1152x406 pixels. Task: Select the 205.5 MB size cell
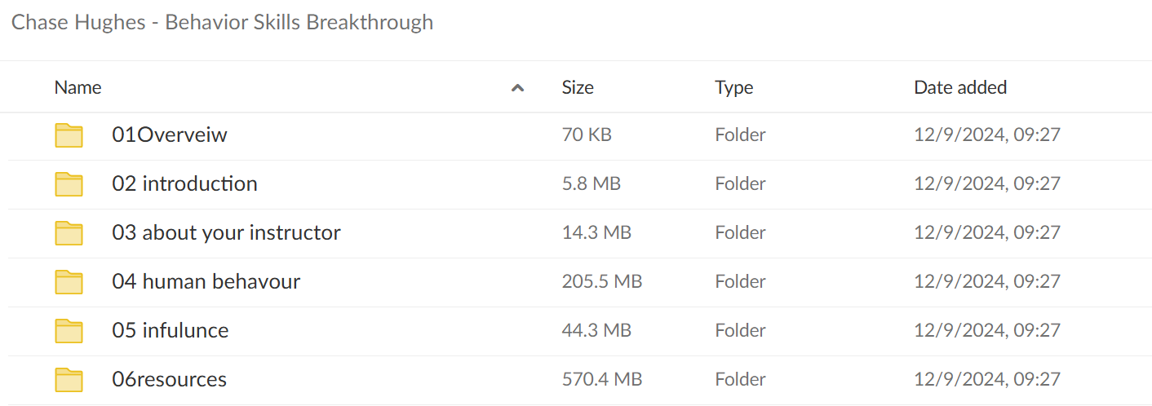click(x=602, y=282)
